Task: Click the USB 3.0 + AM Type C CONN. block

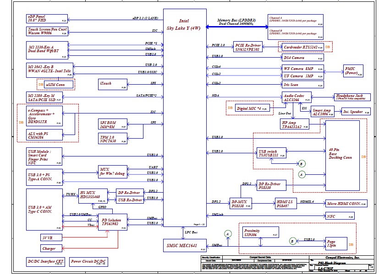Action: click(44, 210)
